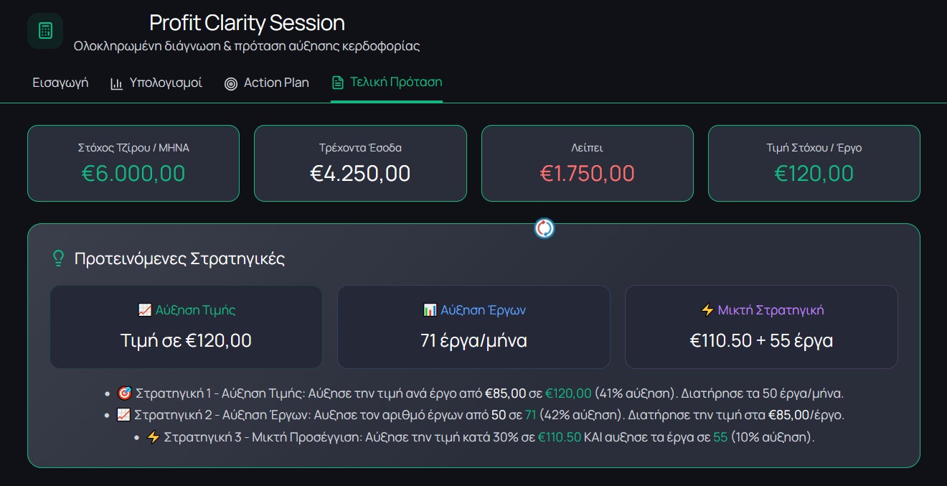Image resolution: width=947 pixels, height=486 pixels.
Task: Click the green calculator app logo icon
Action: tap(45, 31)
